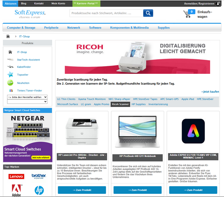Open the Supplies menu
Image resolution: width=224 pixels, height=197 pixels.
click(x=164, y=28)
